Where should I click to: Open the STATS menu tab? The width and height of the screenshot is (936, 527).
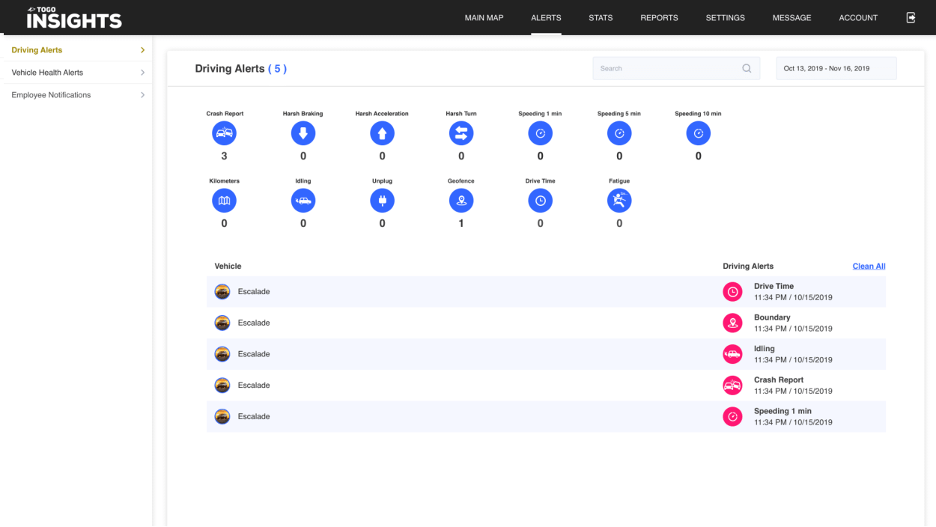(x=601, y=18)
